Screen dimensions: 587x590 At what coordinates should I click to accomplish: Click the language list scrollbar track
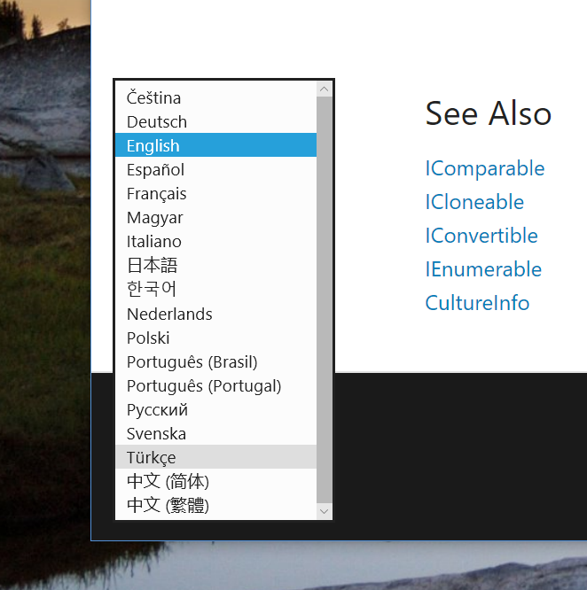point(325,300)
